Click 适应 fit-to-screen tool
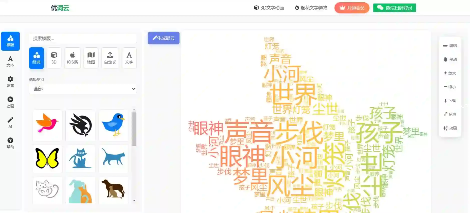Image resolution: width=470 pixels, height=213 pixels. (450, 114)
